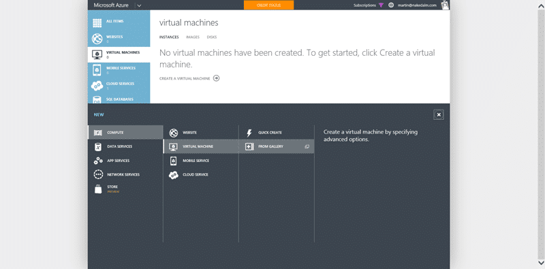This screenshot has height=269, width=545.
Task: Select Website in the compute list
Action: click(x=201, y=132)
